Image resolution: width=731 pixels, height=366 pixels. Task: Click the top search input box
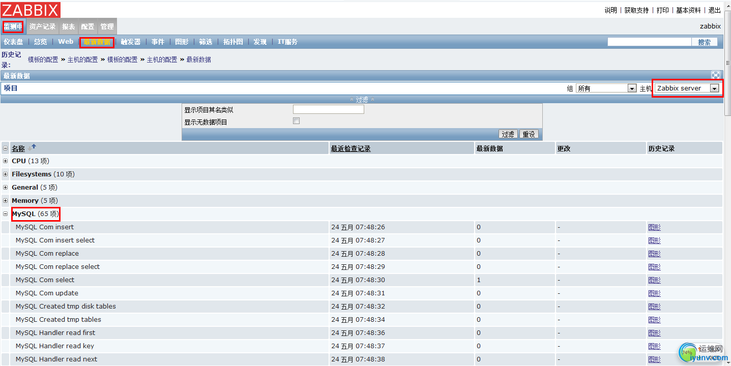click(x=650, y=42)
